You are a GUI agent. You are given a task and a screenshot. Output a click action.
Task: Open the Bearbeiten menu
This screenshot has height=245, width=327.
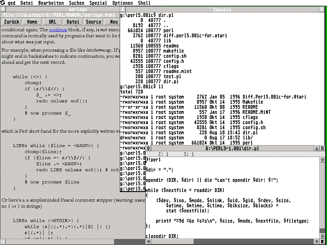tap(51, 3)
